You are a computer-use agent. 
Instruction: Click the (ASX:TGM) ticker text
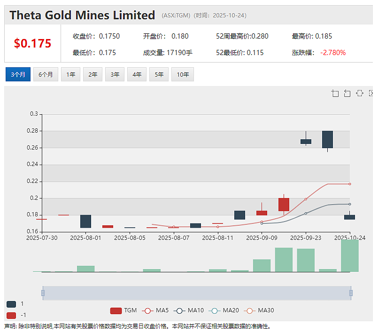(x=176, y=16)
